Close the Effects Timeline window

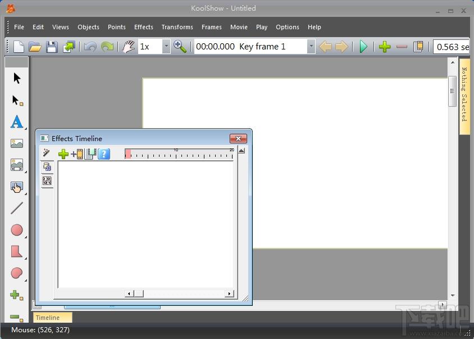pos(238,138)
